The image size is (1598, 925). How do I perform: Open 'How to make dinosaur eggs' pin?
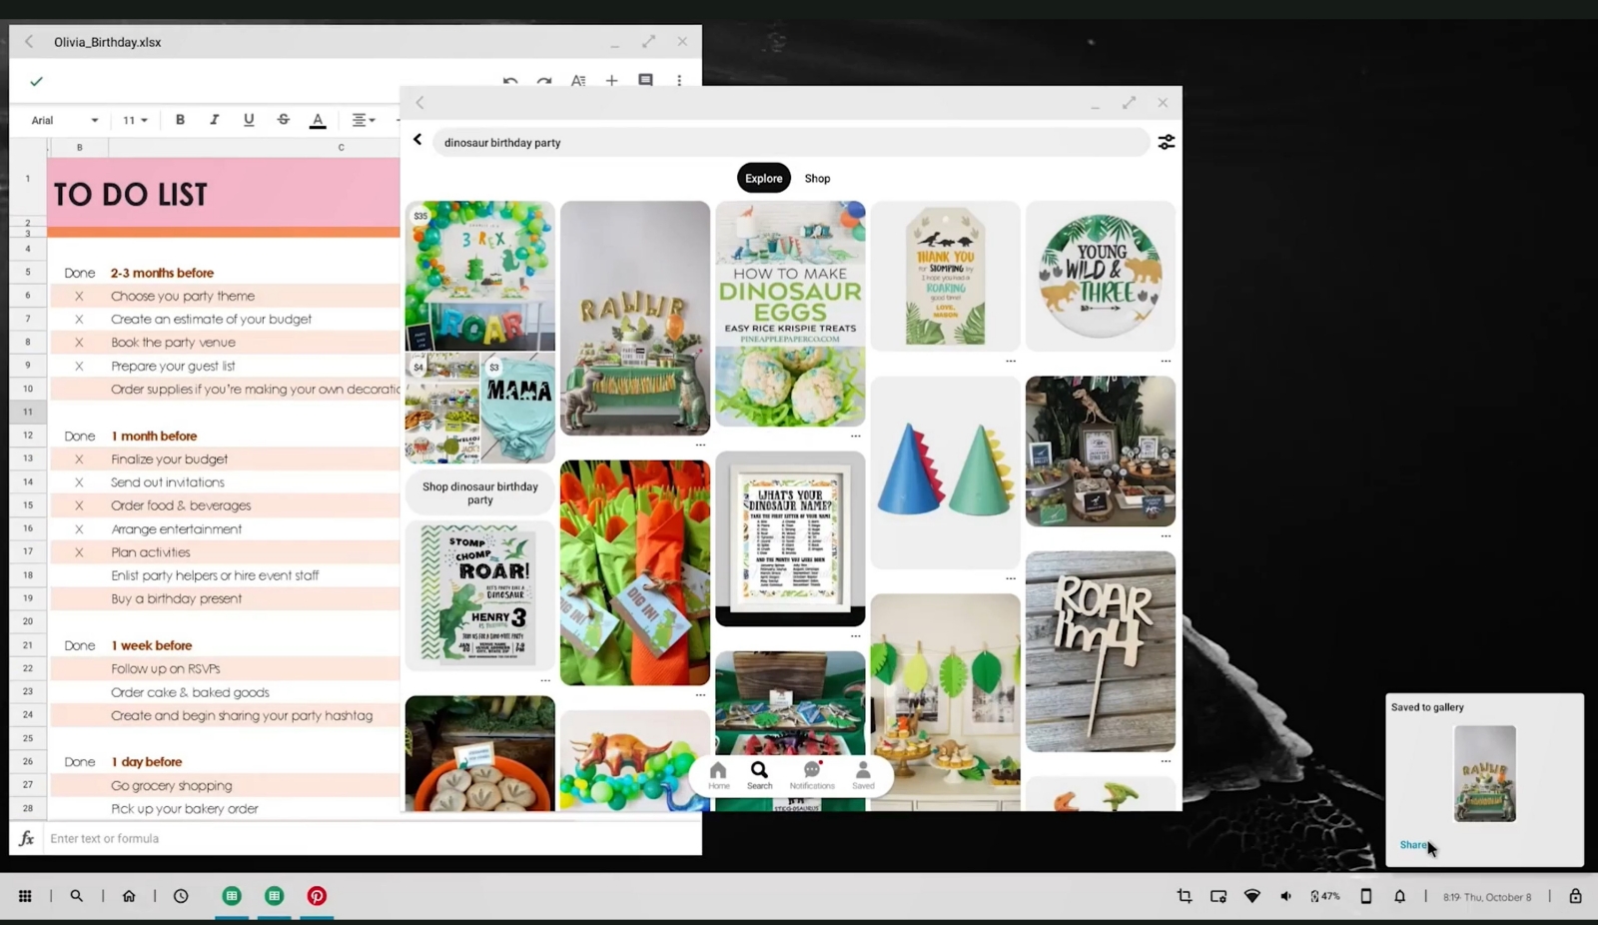pyautogui.click(x=790, y=314)
